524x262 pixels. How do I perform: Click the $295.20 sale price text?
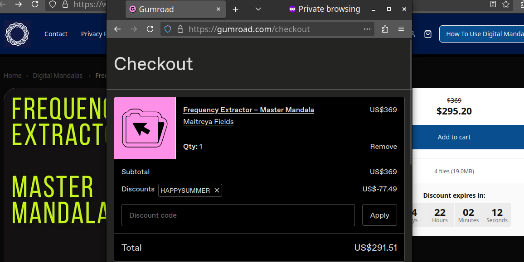pyautogui.click(x=454, y=111)
